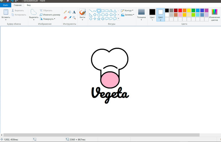
Task: Click Изменить размер button
Action: [x=50, y=15]
